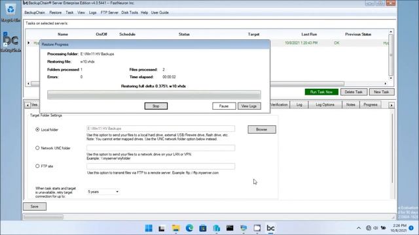419x235 pixels.
Task: Open the volume tray icon
Action: 375,228
